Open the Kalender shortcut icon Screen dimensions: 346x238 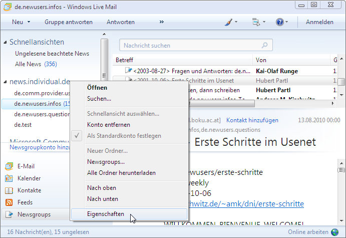pos(9,178)
